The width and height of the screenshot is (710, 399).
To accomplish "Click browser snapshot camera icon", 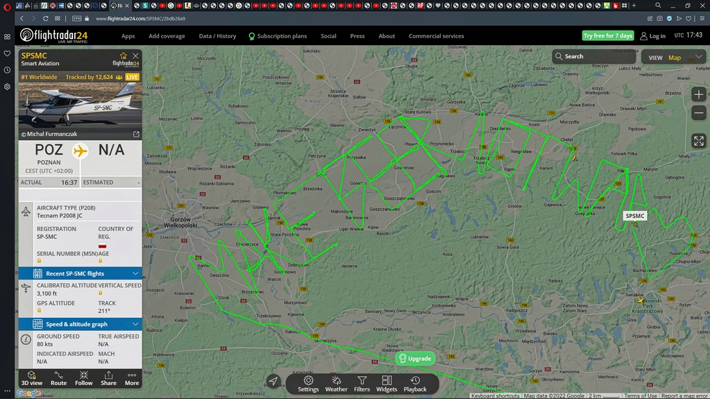I will tap(660, 19).
